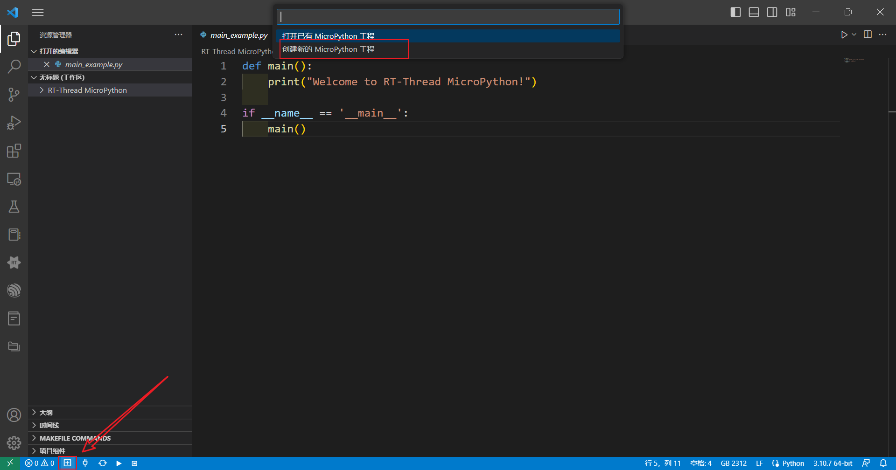Click line number 3 in the gutter
Image resolution: width=896 pixels, height=470 pixels.
[224, 97]
